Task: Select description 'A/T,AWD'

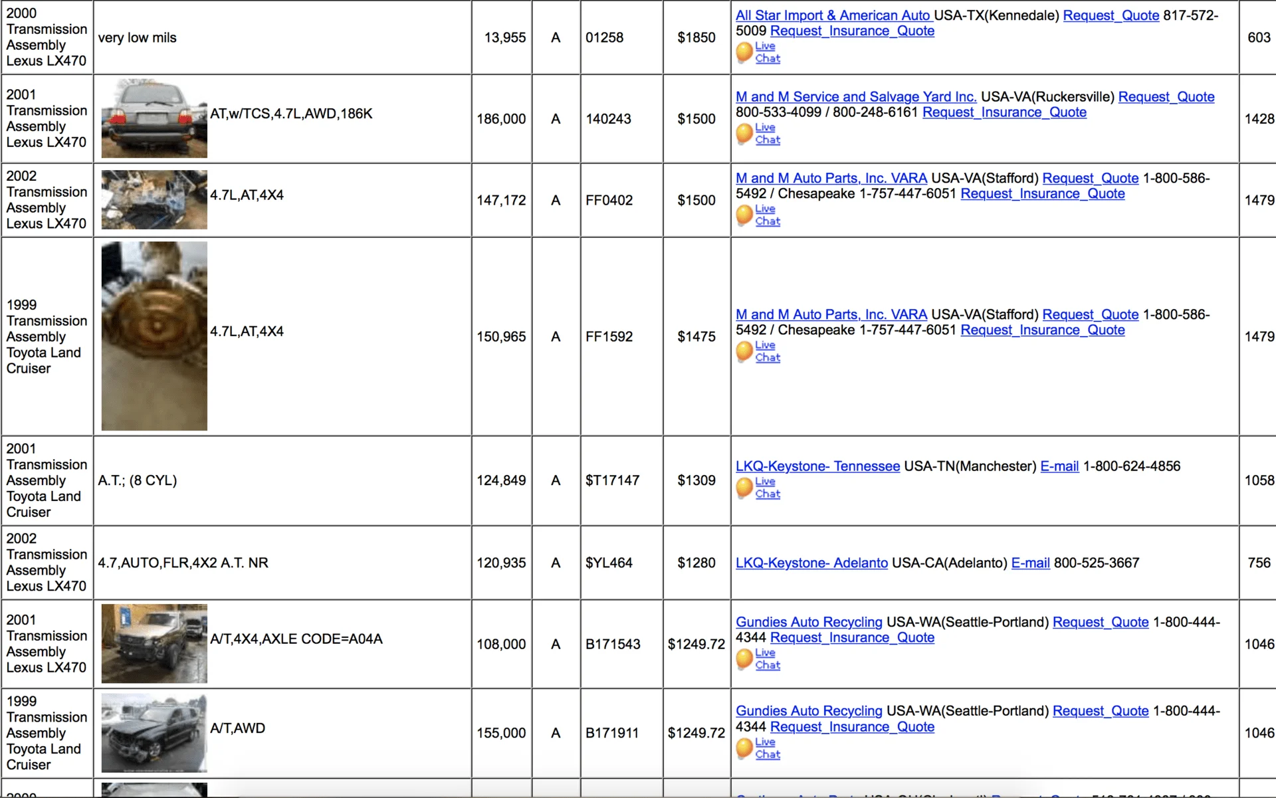Action: pos(237,728)
